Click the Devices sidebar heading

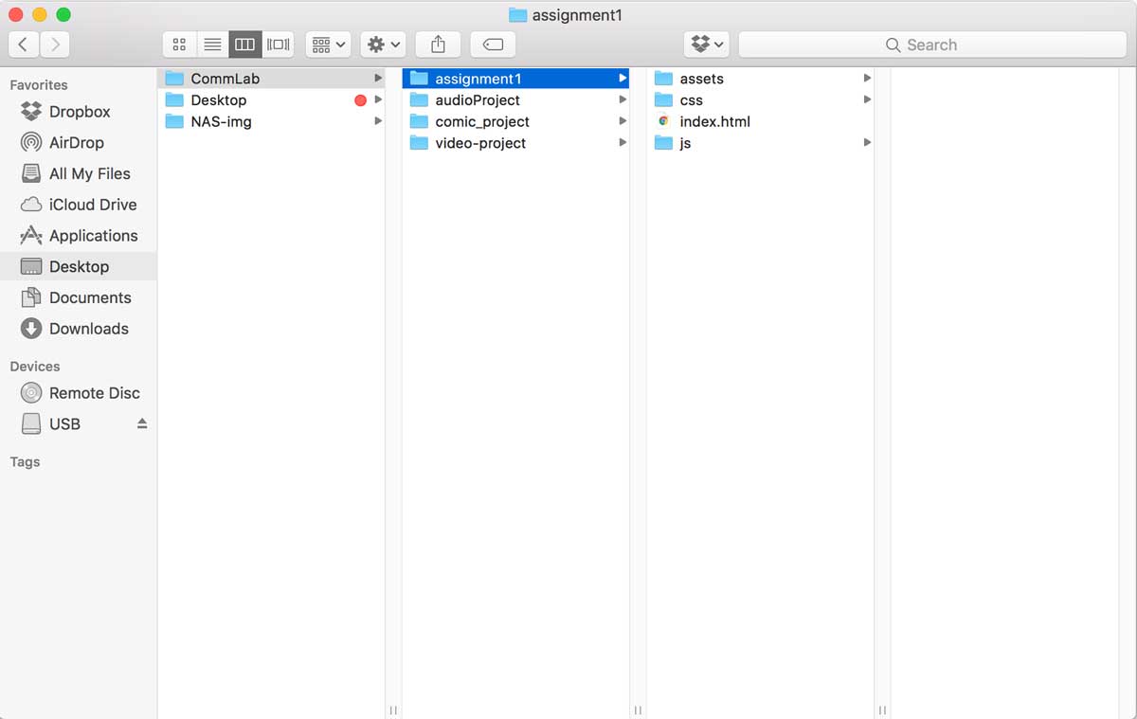point(35,367)
